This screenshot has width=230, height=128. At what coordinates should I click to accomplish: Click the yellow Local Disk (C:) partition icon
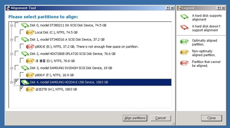click(30, 32)
